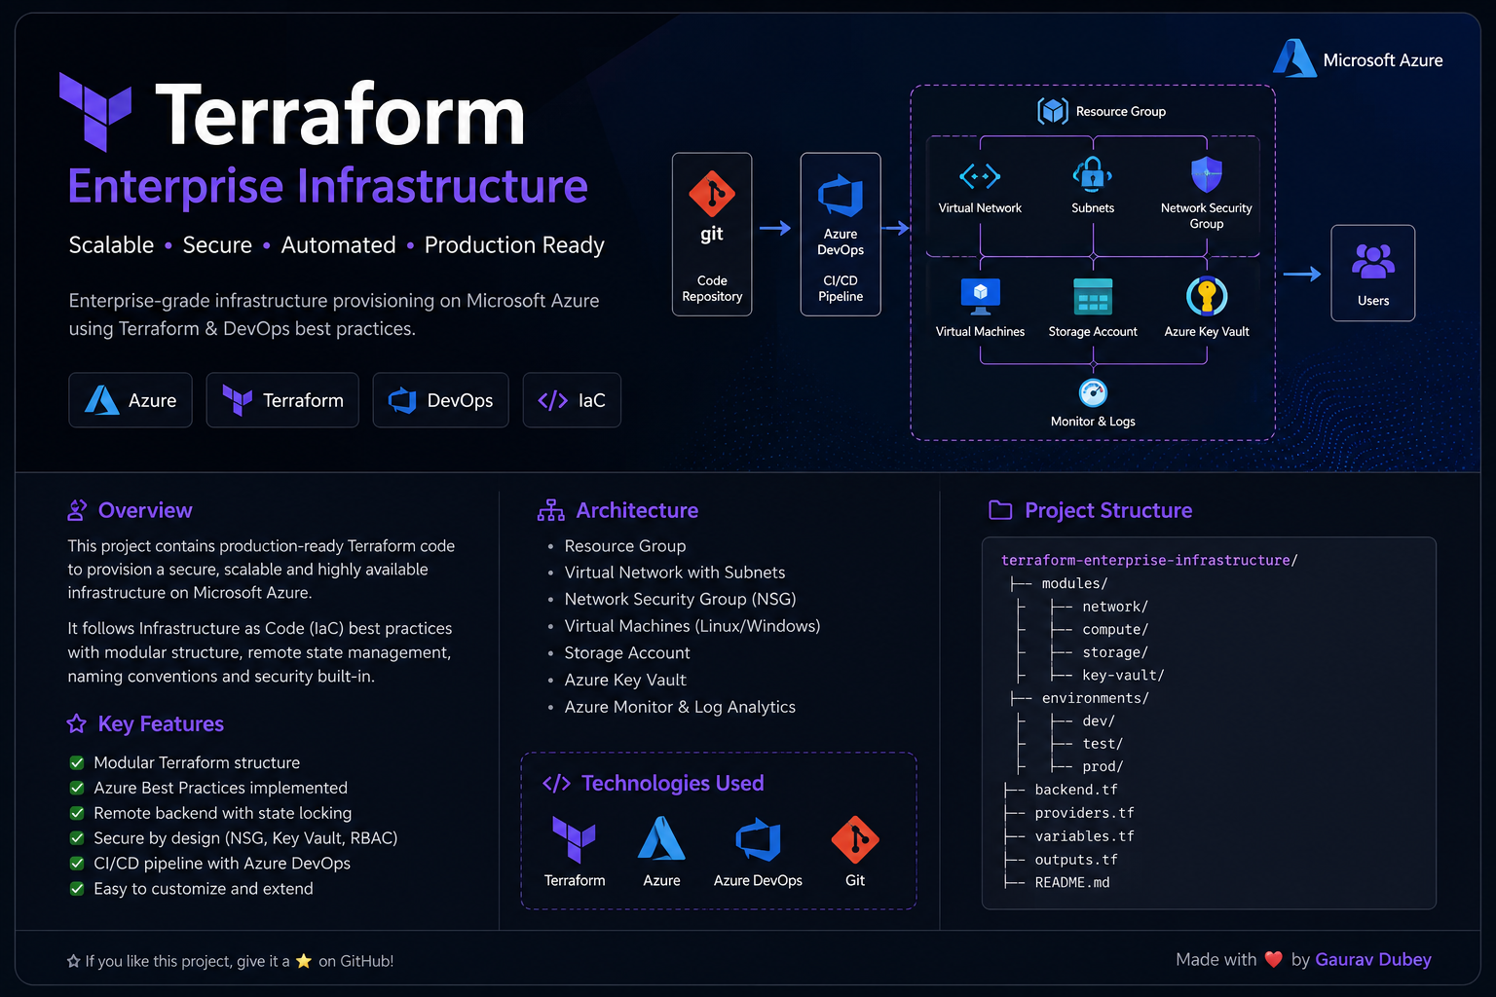Click the "Storage Account" architecture list item
The width and height of the screenshot is (1496, 997).
tap(627, 653)
